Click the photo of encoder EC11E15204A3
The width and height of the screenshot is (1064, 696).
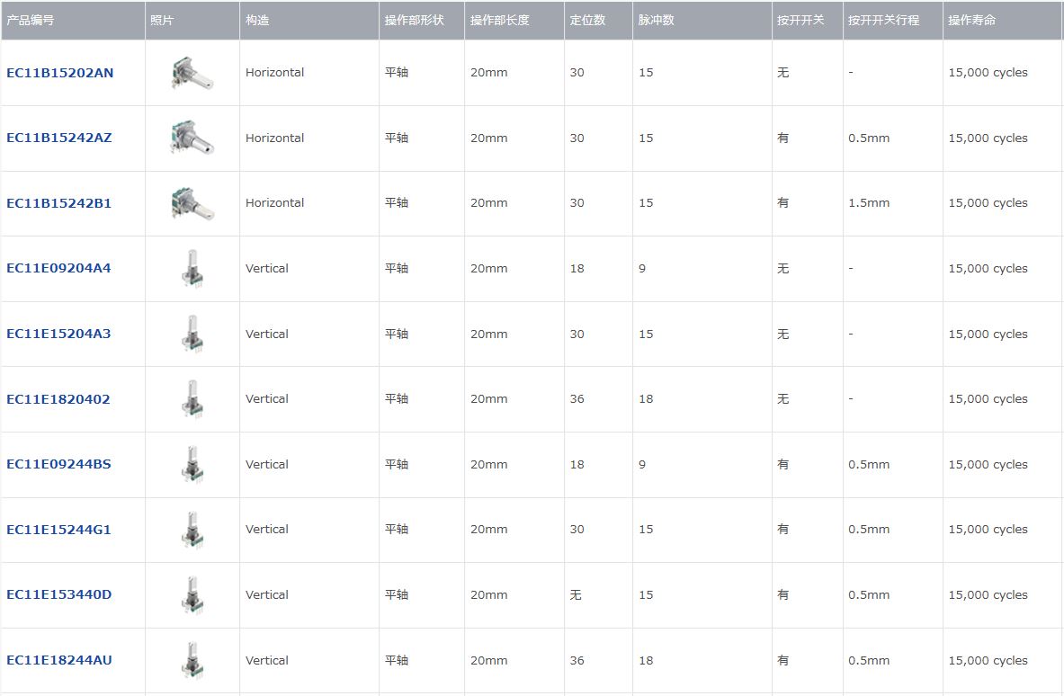[192, 334]
